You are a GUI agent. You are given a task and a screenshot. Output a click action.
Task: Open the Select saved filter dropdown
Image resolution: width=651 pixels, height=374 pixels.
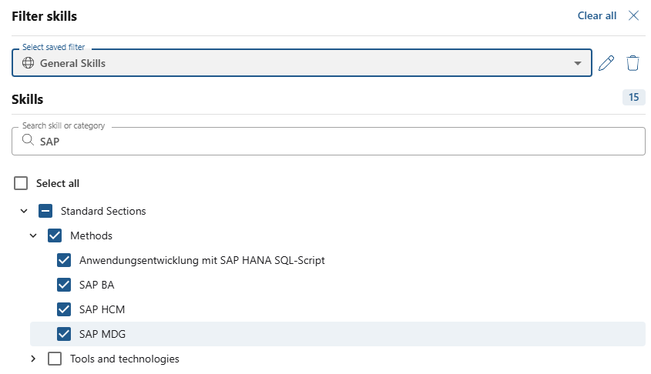click(302, 63)
